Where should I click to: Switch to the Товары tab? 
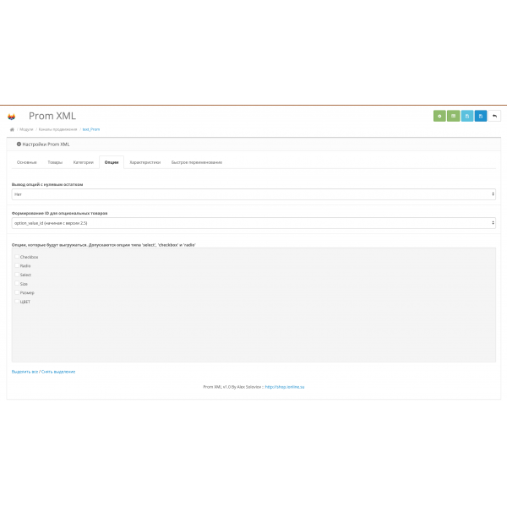55,162
